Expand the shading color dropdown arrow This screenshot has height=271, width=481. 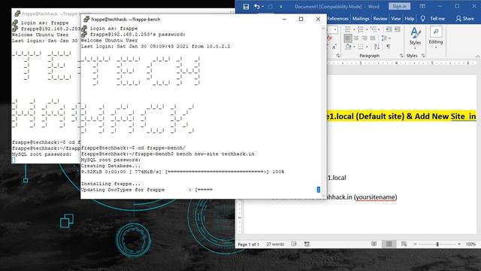[354, 47]
